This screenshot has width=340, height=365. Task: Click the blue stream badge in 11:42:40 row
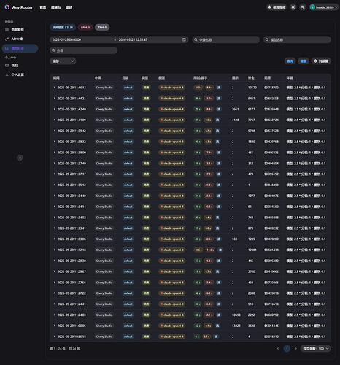coord(219,109)
